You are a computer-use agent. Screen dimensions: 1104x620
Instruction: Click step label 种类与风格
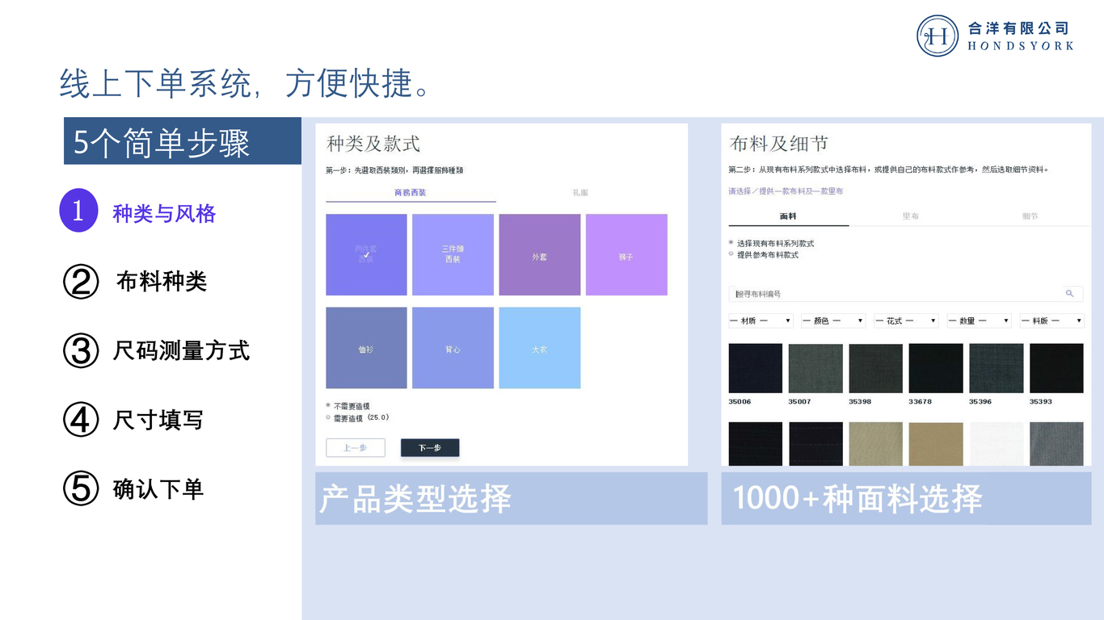click(x=164, y=214)
